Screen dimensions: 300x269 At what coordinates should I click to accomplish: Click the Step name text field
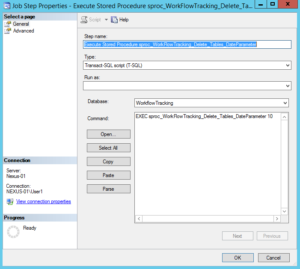point(187,44)
